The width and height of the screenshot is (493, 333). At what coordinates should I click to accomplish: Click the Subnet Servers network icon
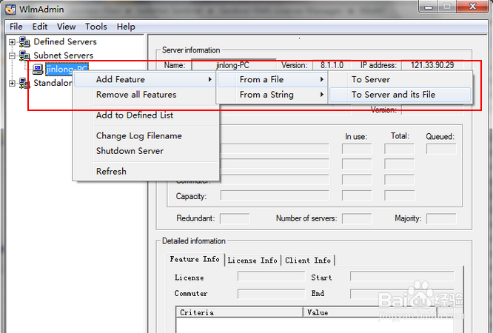pyautogui.click(x=24, y=55)
